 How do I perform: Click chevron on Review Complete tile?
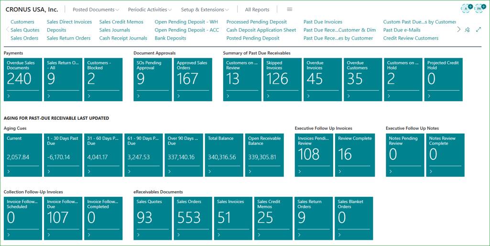click(340, 172)
